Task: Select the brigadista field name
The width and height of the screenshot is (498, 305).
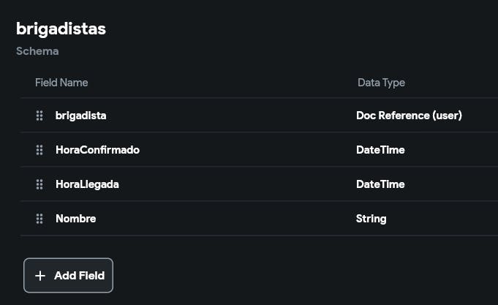Action: tap(81, 116)
